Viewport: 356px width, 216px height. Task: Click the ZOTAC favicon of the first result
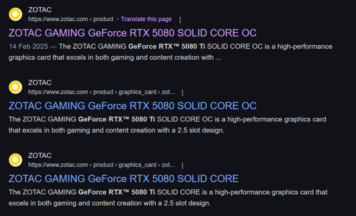click(15, 14)
